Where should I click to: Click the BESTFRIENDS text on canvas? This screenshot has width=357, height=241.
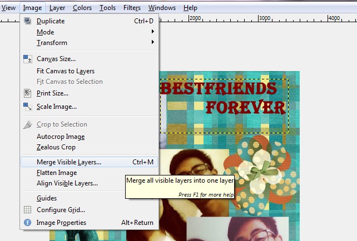(x=219, y=88)
